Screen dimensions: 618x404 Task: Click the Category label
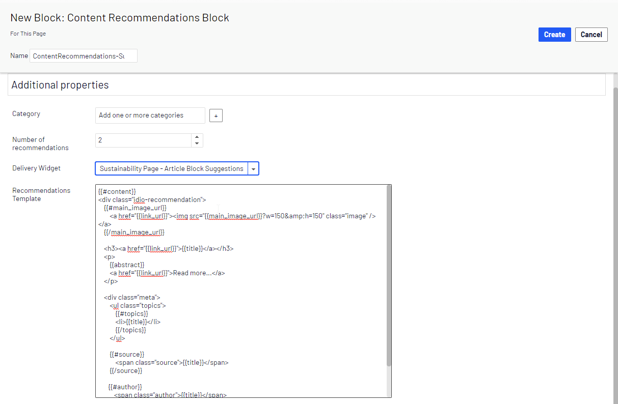(26, 113)
